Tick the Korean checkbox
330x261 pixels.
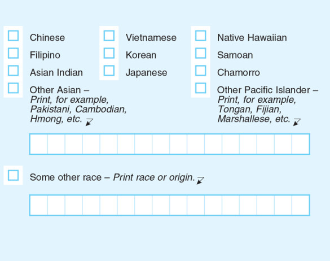pyautogui.click(x=109, y=53)
